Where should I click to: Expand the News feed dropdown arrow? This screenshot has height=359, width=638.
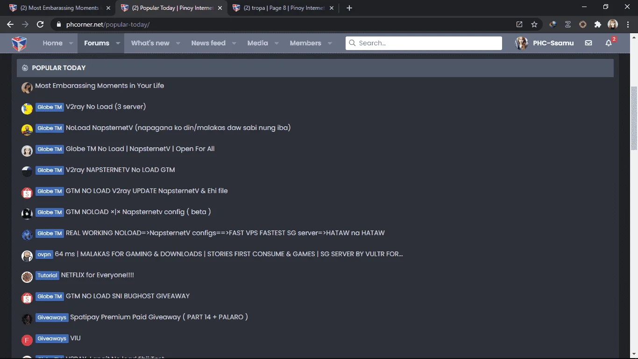(x=234, y=43)
